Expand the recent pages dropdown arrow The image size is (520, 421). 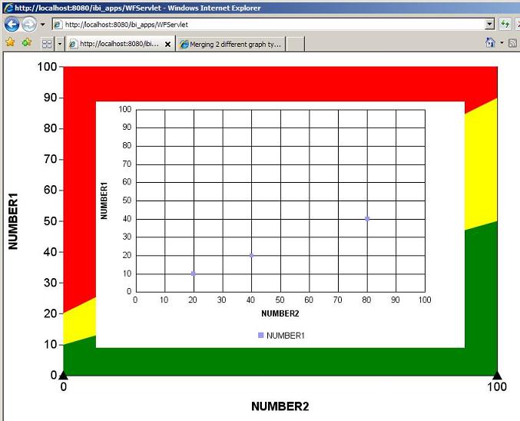click(x=42, y=25)
